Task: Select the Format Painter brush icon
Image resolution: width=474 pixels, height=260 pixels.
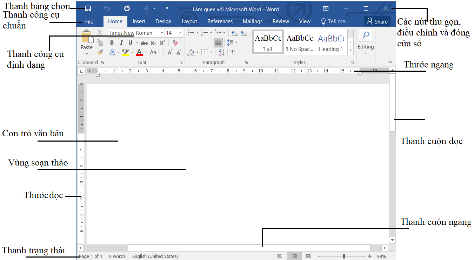Action: point(100,52)
